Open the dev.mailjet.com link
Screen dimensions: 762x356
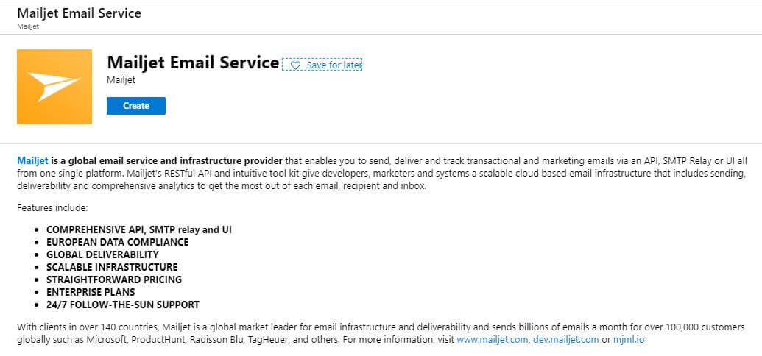pos(565,341)
